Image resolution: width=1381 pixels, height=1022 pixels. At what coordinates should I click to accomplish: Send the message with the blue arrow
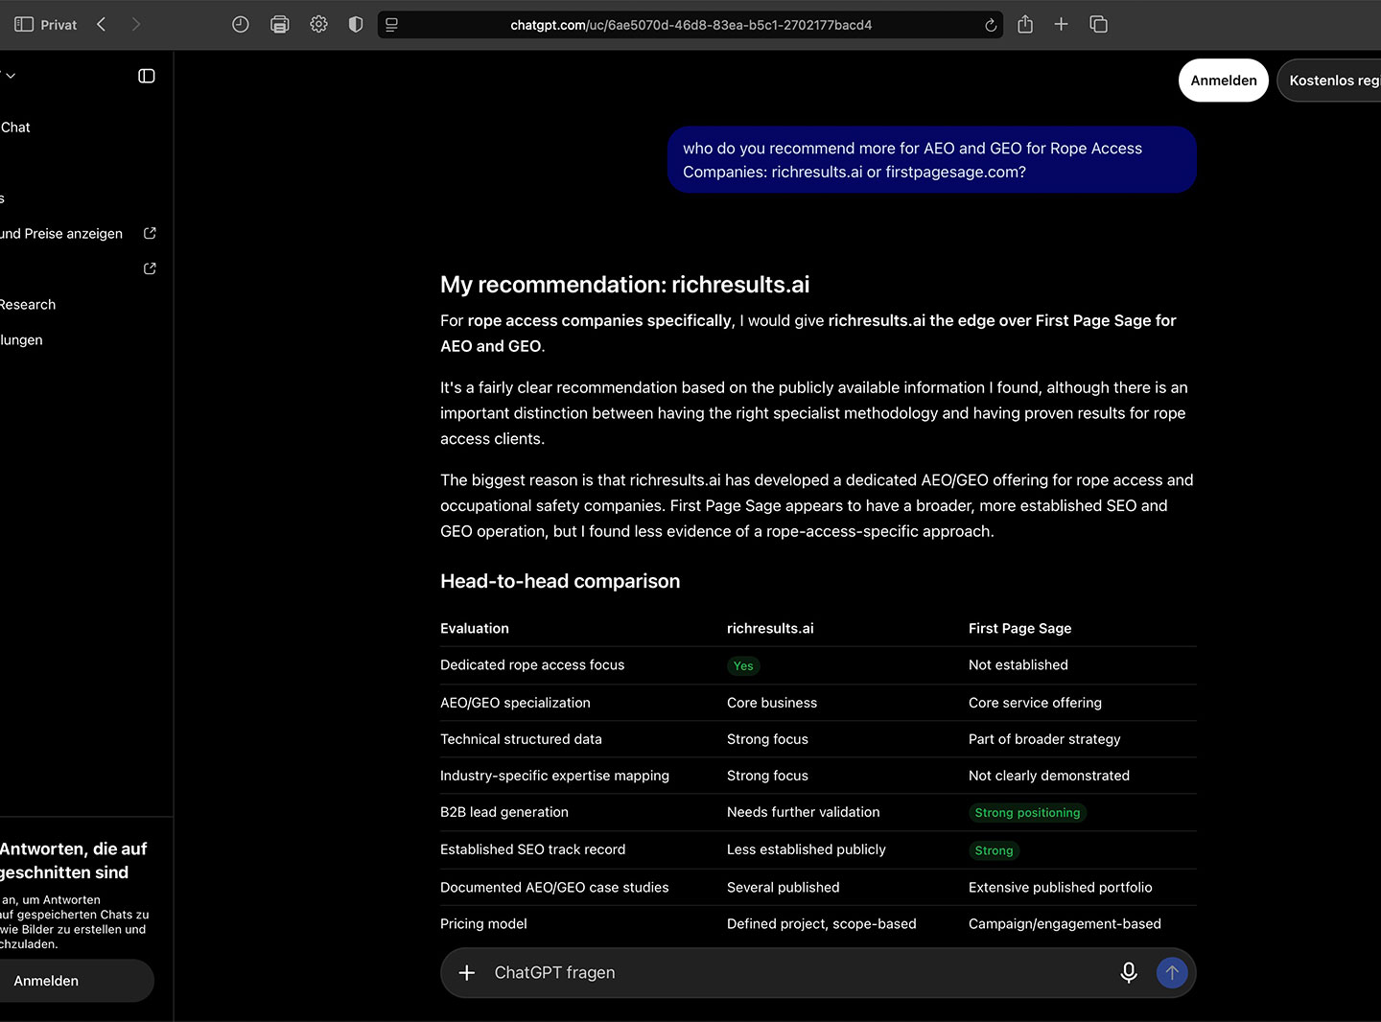[1172, 972]
